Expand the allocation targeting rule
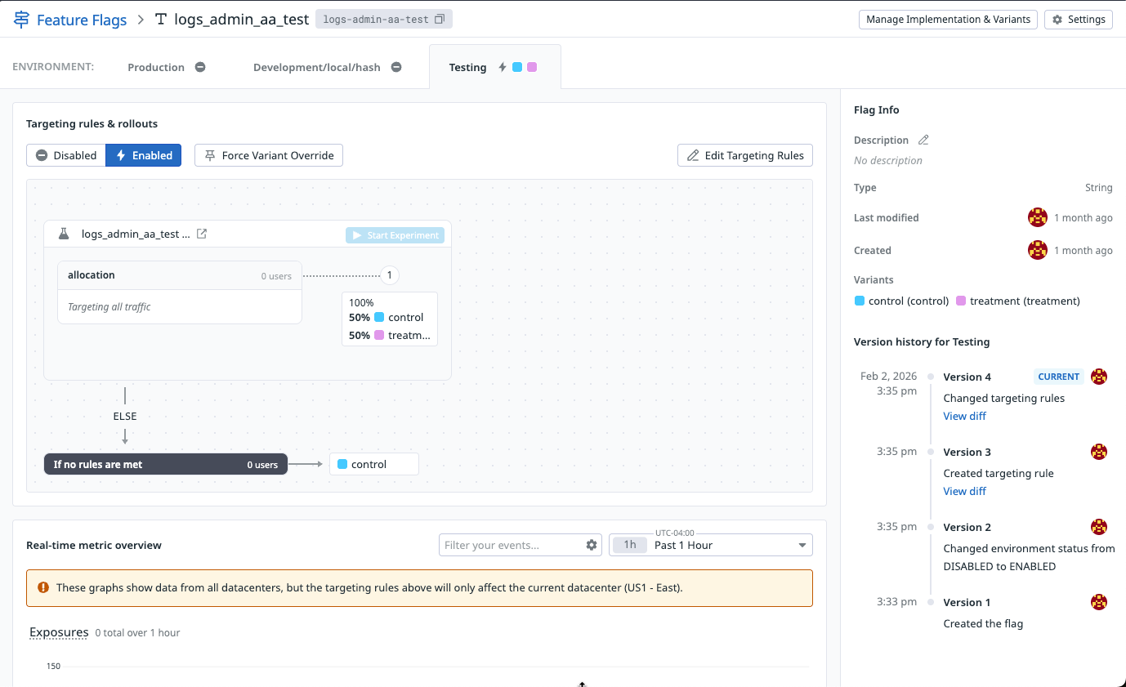 [179, 276]
